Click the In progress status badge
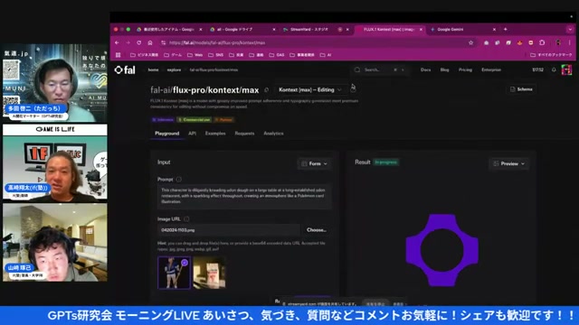 click(x=385, y=162)
